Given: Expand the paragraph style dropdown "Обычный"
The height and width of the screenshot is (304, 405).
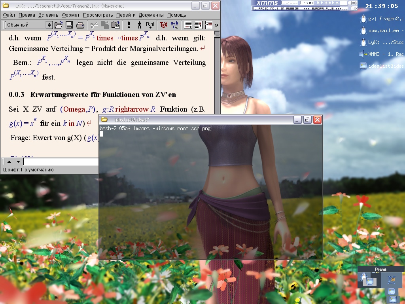Looking at the screenshot, I should [49, 25].
